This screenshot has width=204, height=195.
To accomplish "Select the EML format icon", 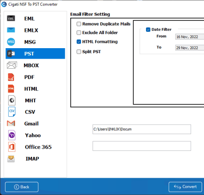I will coord(11,18).
